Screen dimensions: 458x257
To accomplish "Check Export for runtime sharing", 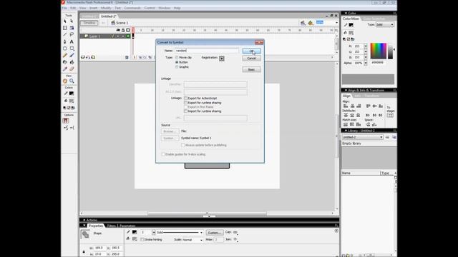I will pos(185,103).
